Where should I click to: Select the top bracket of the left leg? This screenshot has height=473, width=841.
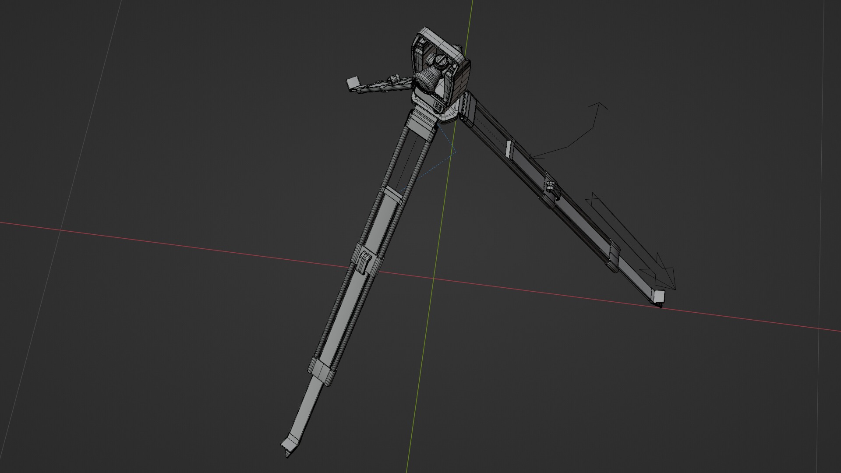pyautogui.click(x=422, y=125)
